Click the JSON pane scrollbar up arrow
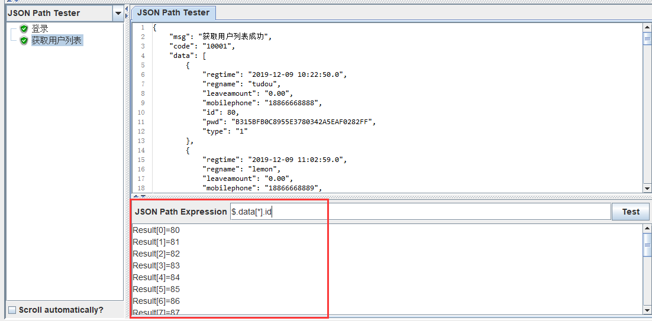The height and width of the screenshot is (321, 652). tap(647, 27)
